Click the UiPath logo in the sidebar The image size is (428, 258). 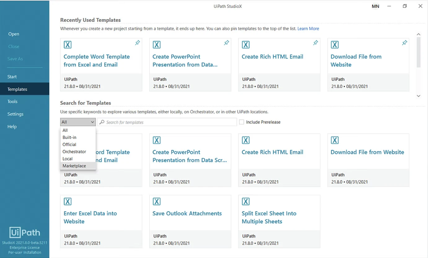click(x=25, y=232)
